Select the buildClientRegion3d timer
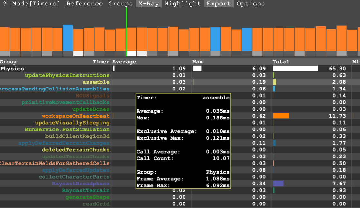This screenshot has height=208, width=360. click(x=77, y=136)
